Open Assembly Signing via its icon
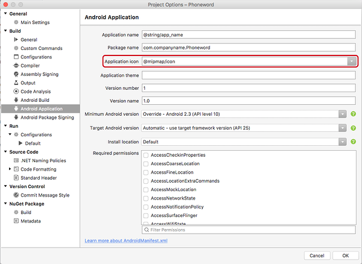The image size is (362, 264). [16, 74]
